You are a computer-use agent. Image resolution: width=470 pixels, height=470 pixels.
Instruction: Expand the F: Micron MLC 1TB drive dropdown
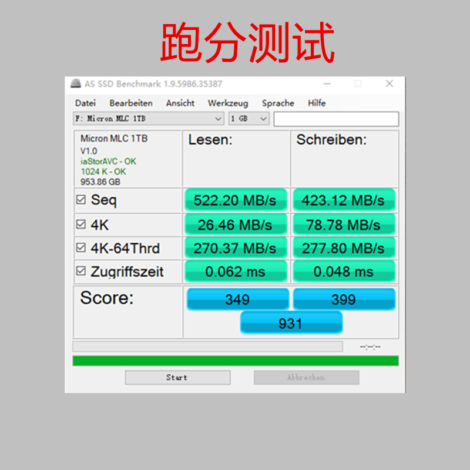pos(149,119)
